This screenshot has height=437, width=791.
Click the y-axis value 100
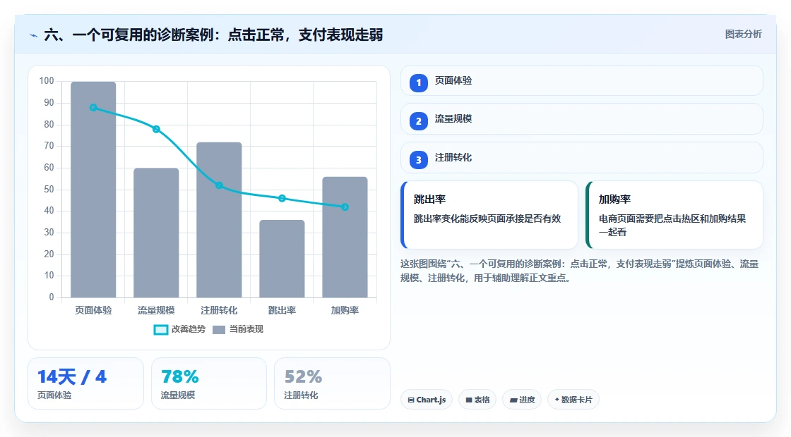47,81
